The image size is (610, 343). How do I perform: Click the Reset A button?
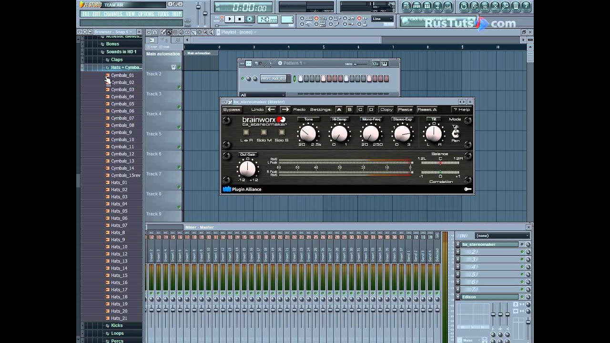427,110
